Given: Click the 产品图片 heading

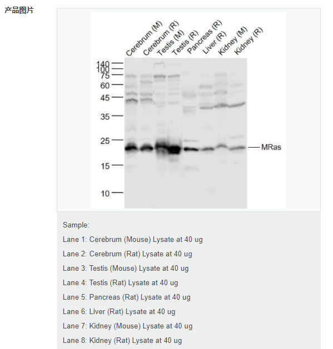Looking at the screenshot, I should click(x=19, y=10).
